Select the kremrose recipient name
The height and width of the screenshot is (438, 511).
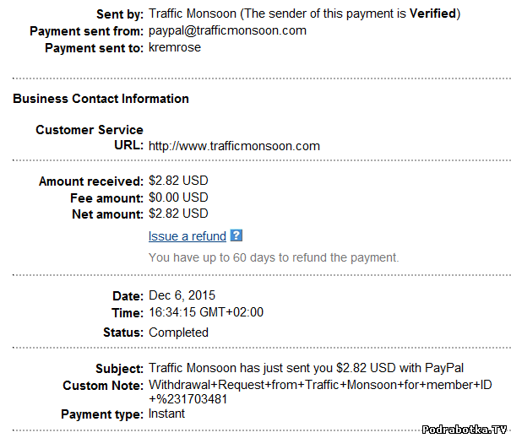tap(175, 47)
